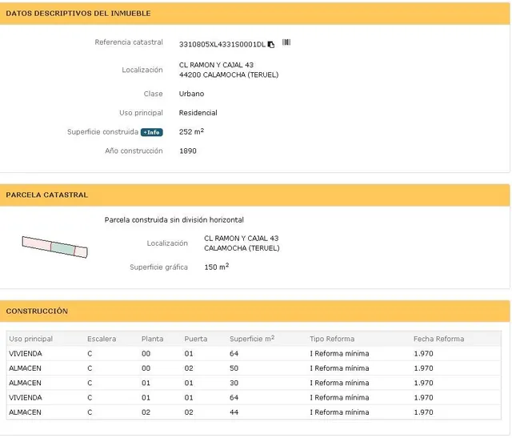The height and width of the screenshot is (438, 512).
Task: Select VIVIENDA in the planta 00 row
Action: tap(26, 353)
